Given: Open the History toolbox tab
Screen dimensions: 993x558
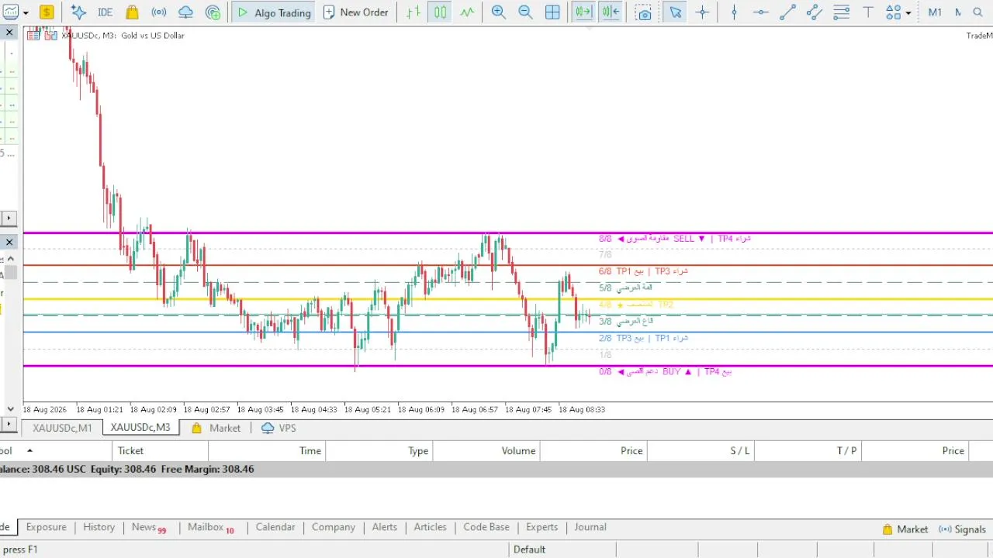Looking at the screenshot, I should [99, 527].
